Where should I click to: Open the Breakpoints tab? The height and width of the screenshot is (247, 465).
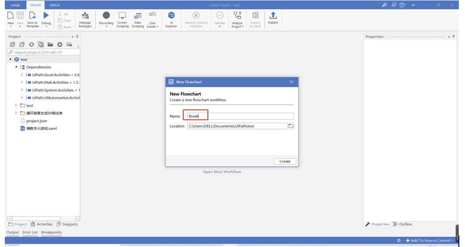[x=51, y=232]
